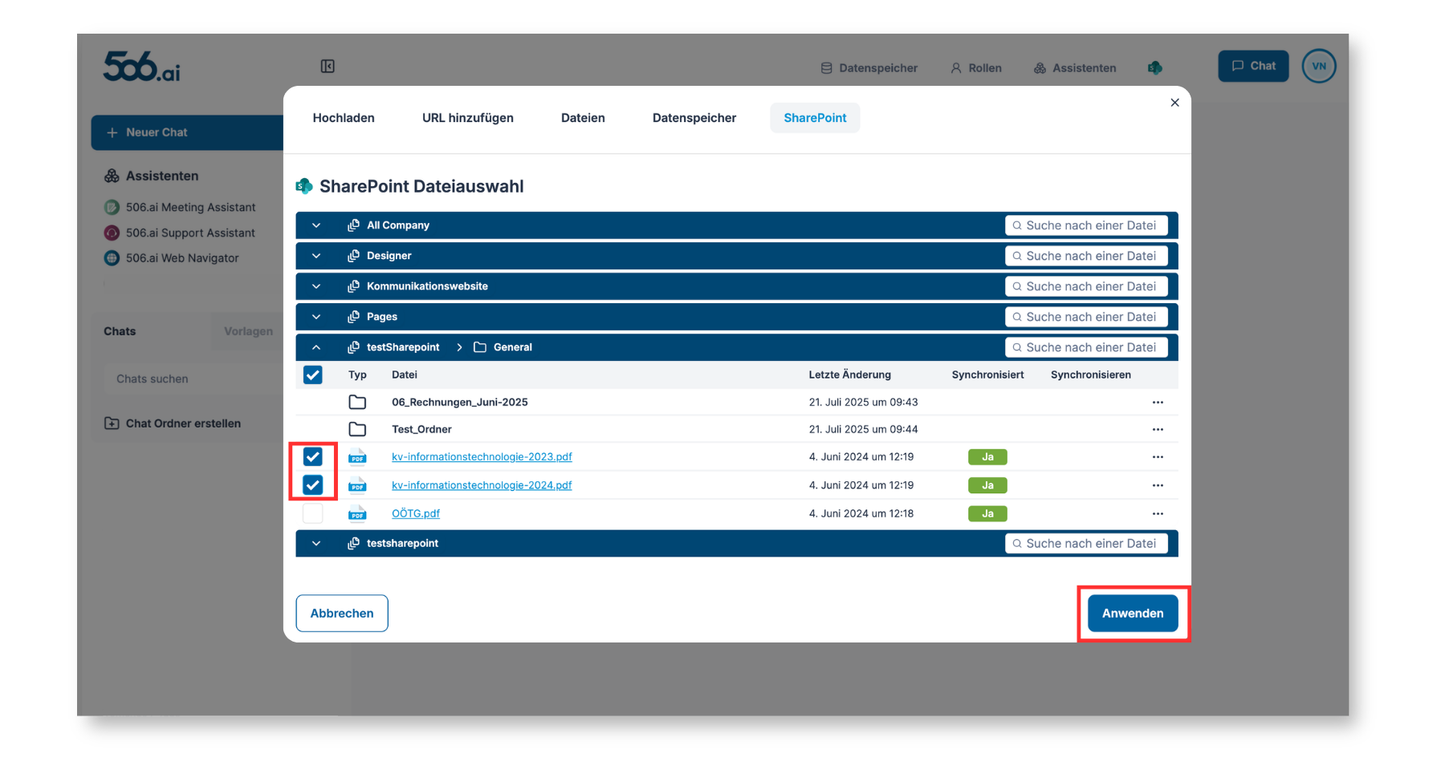Viewport: 1445px width, 770px height.
Task: Toggle the select-all checkbox in table header
Action: [313, 375]
